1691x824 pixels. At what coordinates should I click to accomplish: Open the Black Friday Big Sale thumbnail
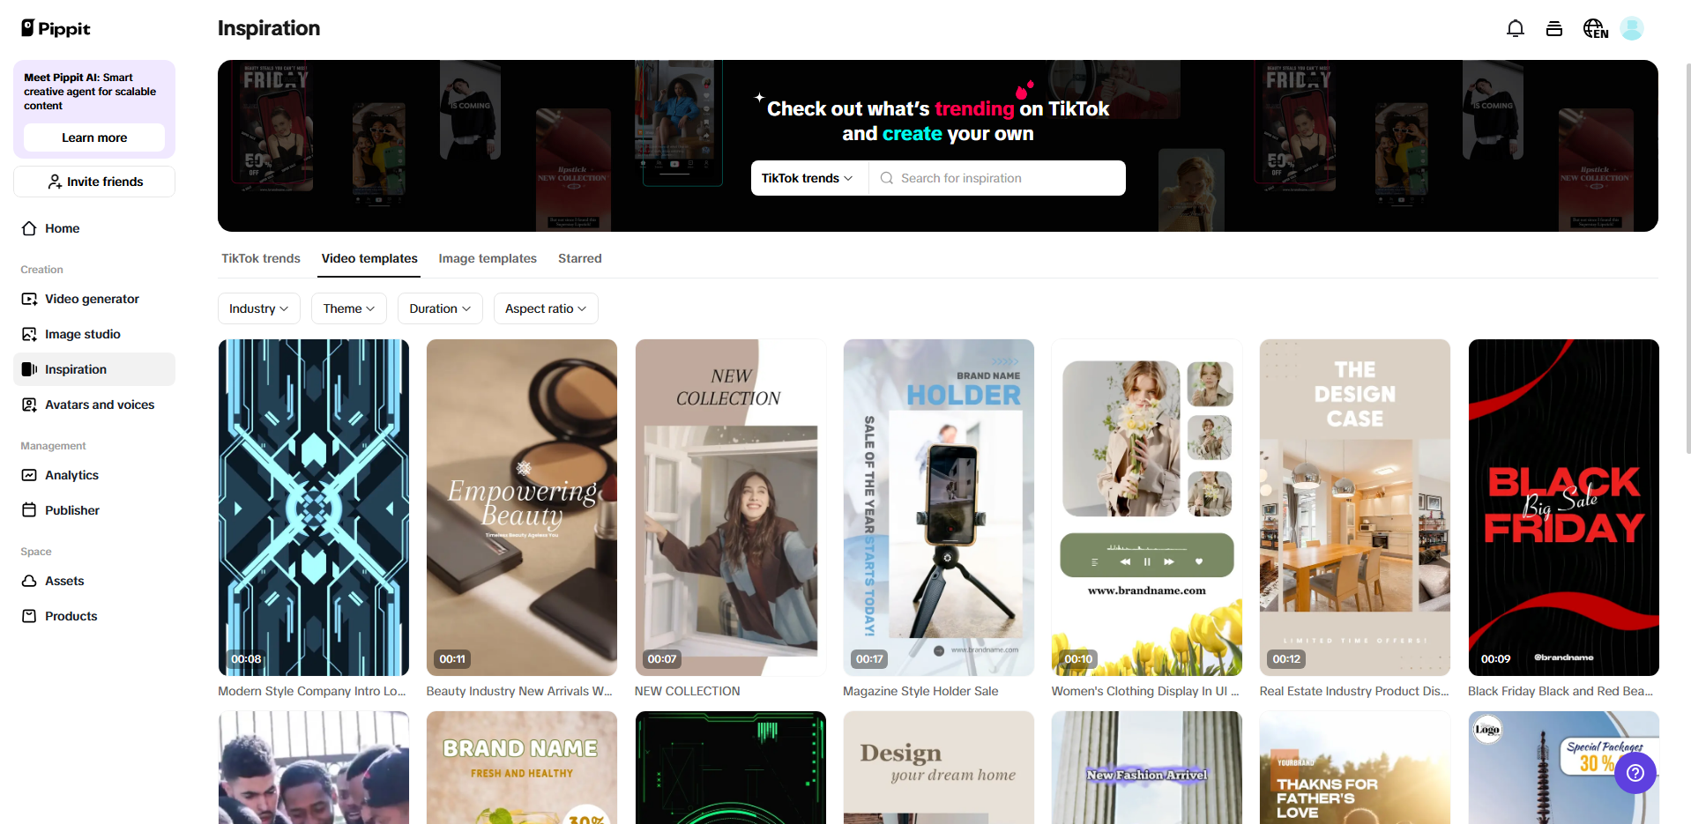coord(1564,508)
